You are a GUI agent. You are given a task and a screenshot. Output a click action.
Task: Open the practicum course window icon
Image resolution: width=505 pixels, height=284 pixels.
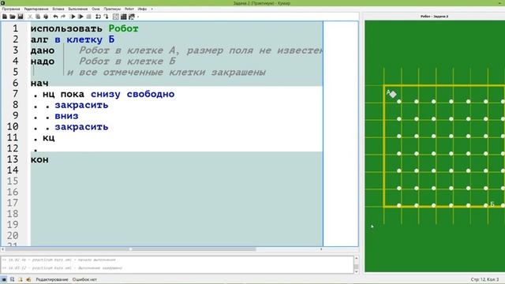pyautogui.click(x=132, y=17)
